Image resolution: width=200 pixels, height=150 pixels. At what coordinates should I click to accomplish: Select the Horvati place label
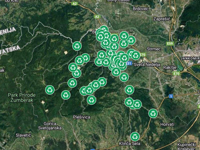167,124
